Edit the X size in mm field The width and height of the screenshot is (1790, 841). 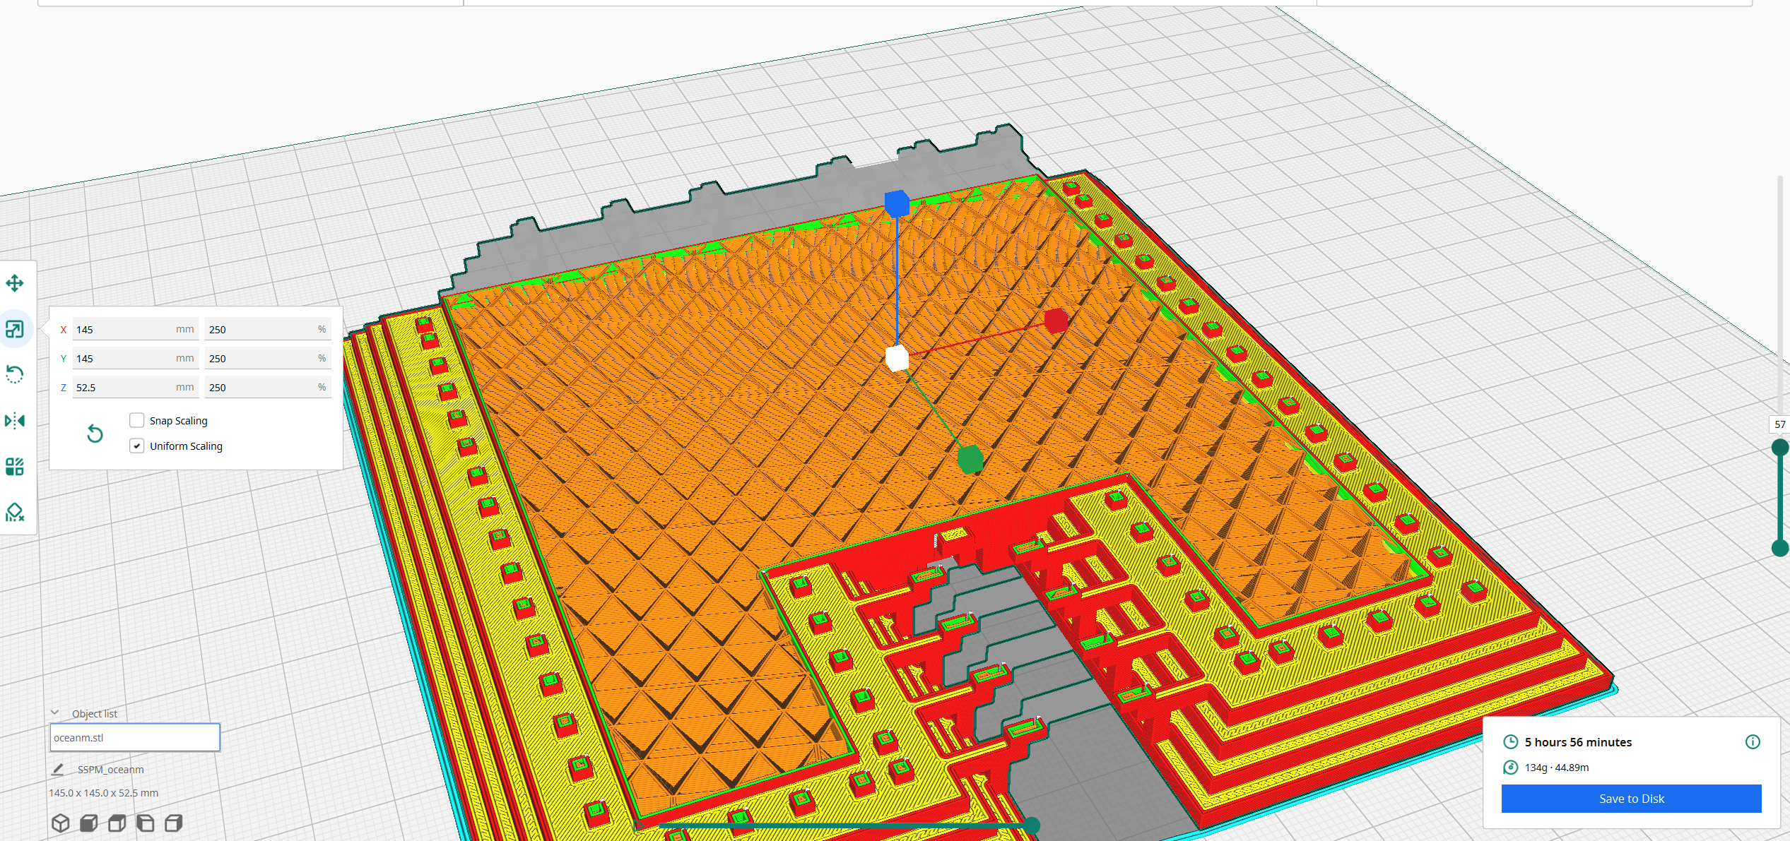click(136, 329)
